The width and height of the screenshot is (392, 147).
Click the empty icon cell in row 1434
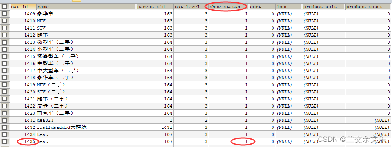(289, 134)
